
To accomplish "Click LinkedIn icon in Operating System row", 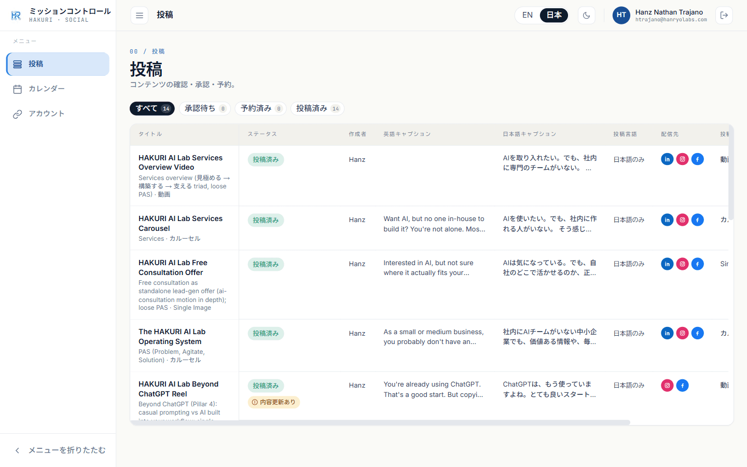I will [667, 333].
